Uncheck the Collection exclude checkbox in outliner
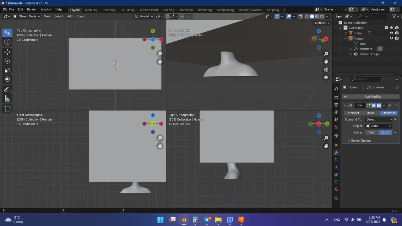Image resolution: width=402 pixels, height=226 pixels. coord(386,28)
